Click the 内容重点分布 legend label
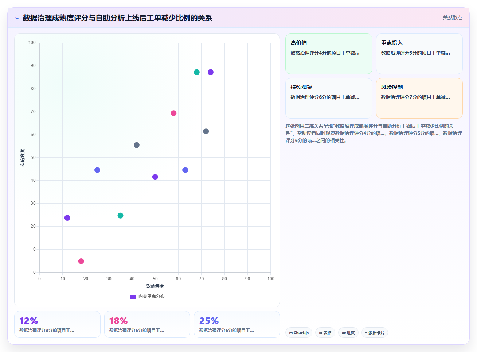This screenshot has height=352, width=477. coord(152,296)
